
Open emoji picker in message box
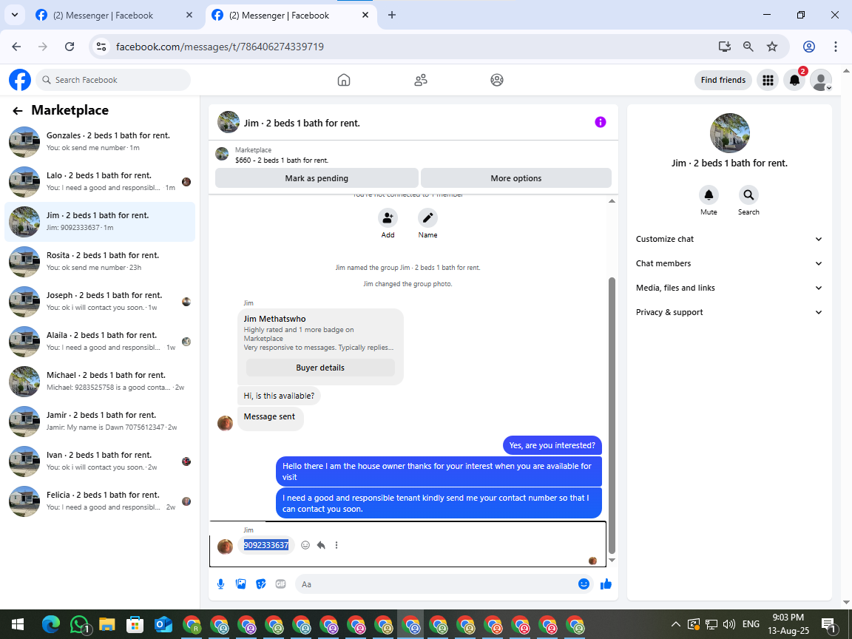(x=584, y=584)
